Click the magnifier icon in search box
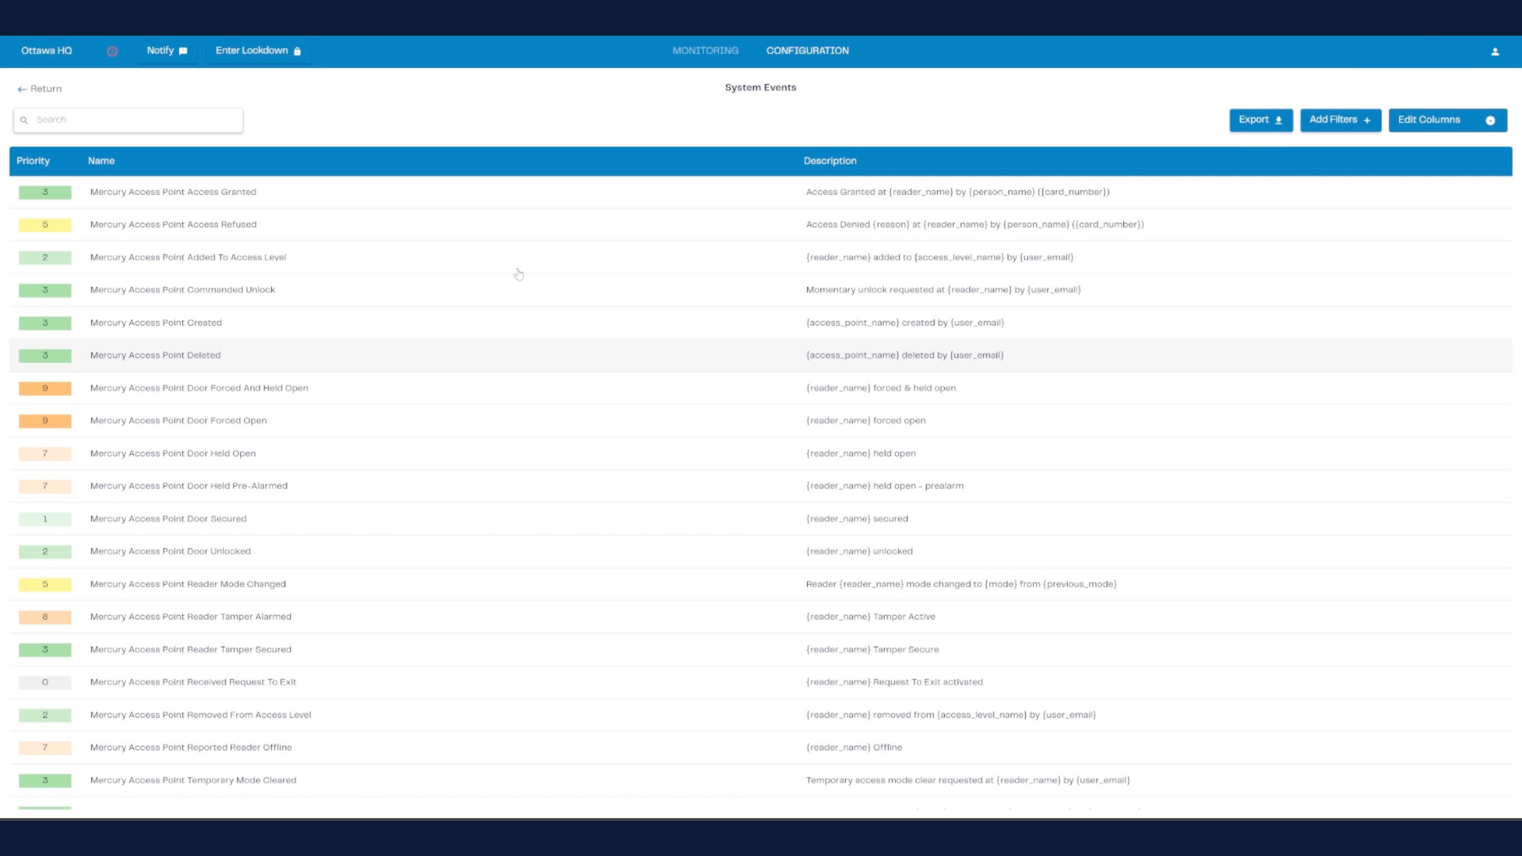Screen dimensions: 1522x856 point(25,120)
